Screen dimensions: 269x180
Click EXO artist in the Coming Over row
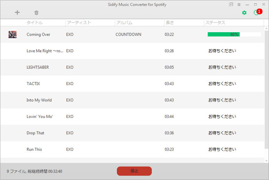70,34
